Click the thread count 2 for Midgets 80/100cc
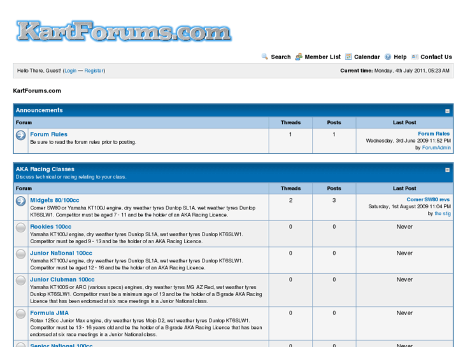The image size is (463, 347). click(290, 200)
